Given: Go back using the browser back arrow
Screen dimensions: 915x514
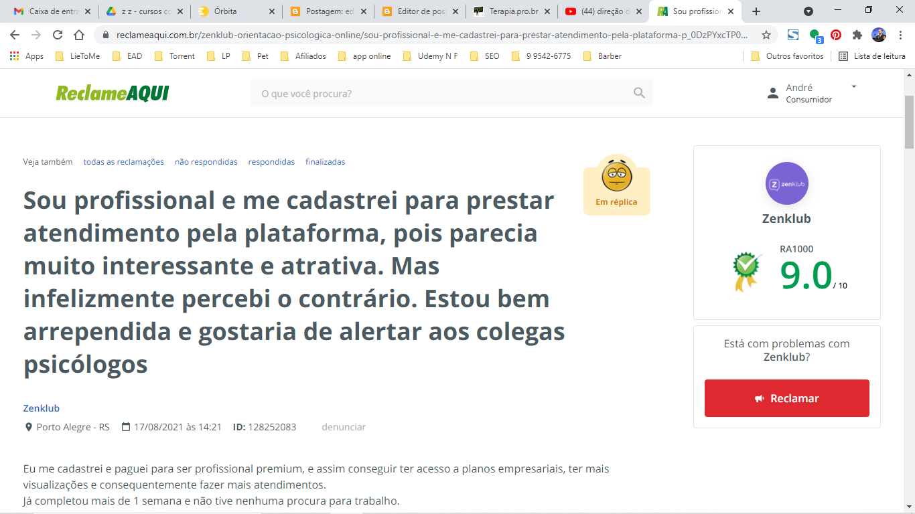Looking at the screenshot, I should [15, 35].
